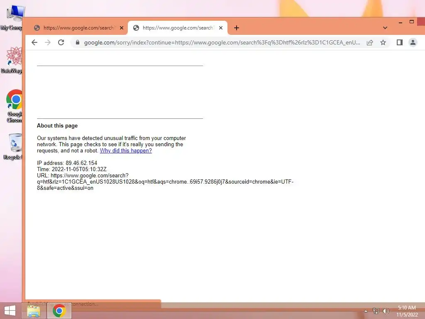Open the Windows Start button

(x=10, y=311)
